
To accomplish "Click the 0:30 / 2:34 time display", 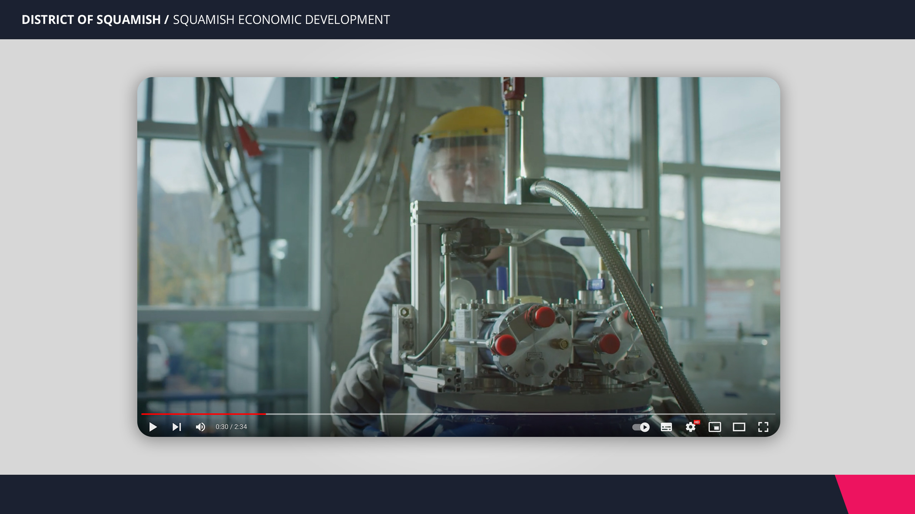I will pyautogui.click(x=231, y=427).
